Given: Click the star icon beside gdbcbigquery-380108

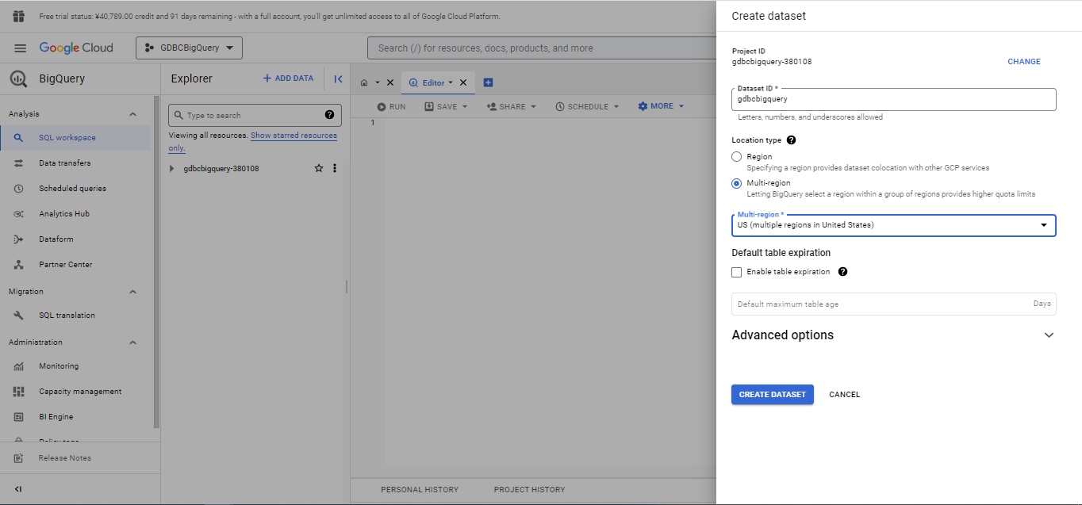Looking at the screenshot, I should pos(319,168).
